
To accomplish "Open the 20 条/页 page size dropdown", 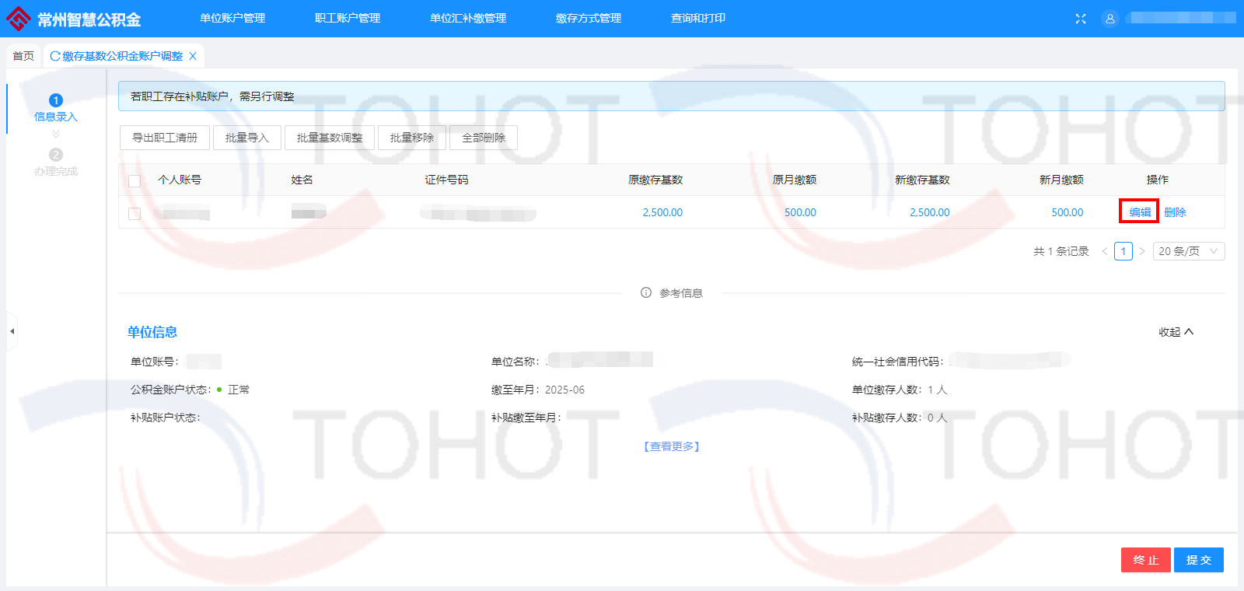I will tap(1188, 251).
